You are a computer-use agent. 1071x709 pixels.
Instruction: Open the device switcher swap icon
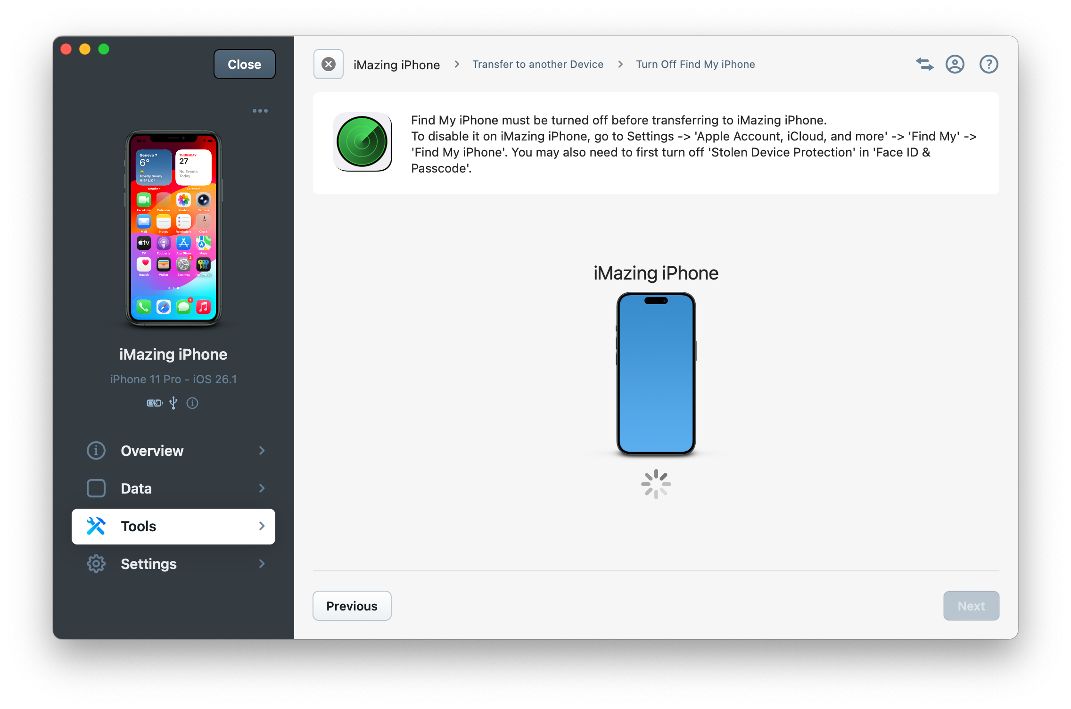[x=924, y=64]
